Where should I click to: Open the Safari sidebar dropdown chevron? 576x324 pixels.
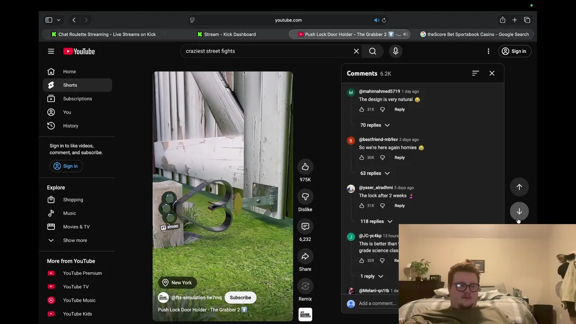(x=58, y=20)
